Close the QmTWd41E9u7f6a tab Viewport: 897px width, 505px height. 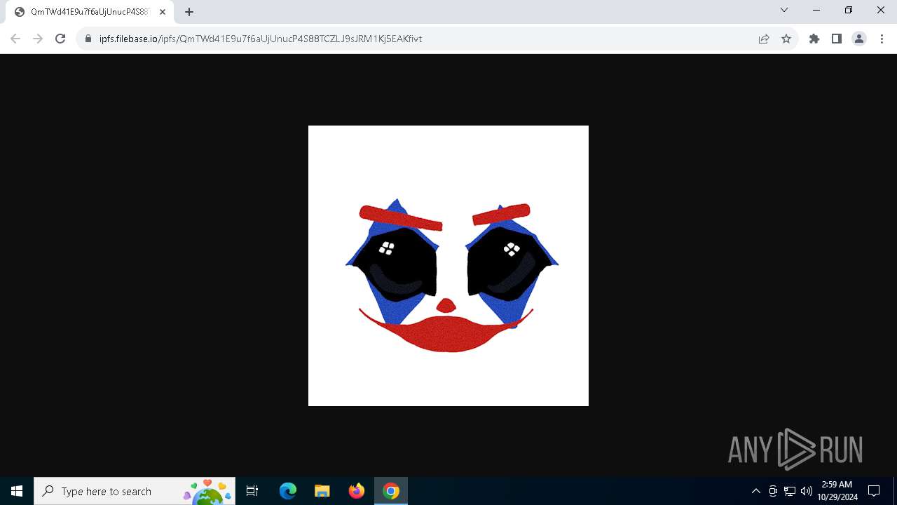click(x=163, y=12)
